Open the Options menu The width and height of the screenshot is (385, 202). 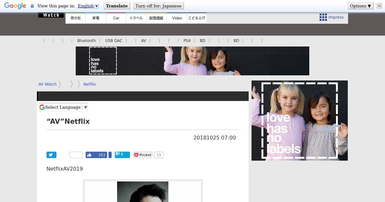coord(360,6)
